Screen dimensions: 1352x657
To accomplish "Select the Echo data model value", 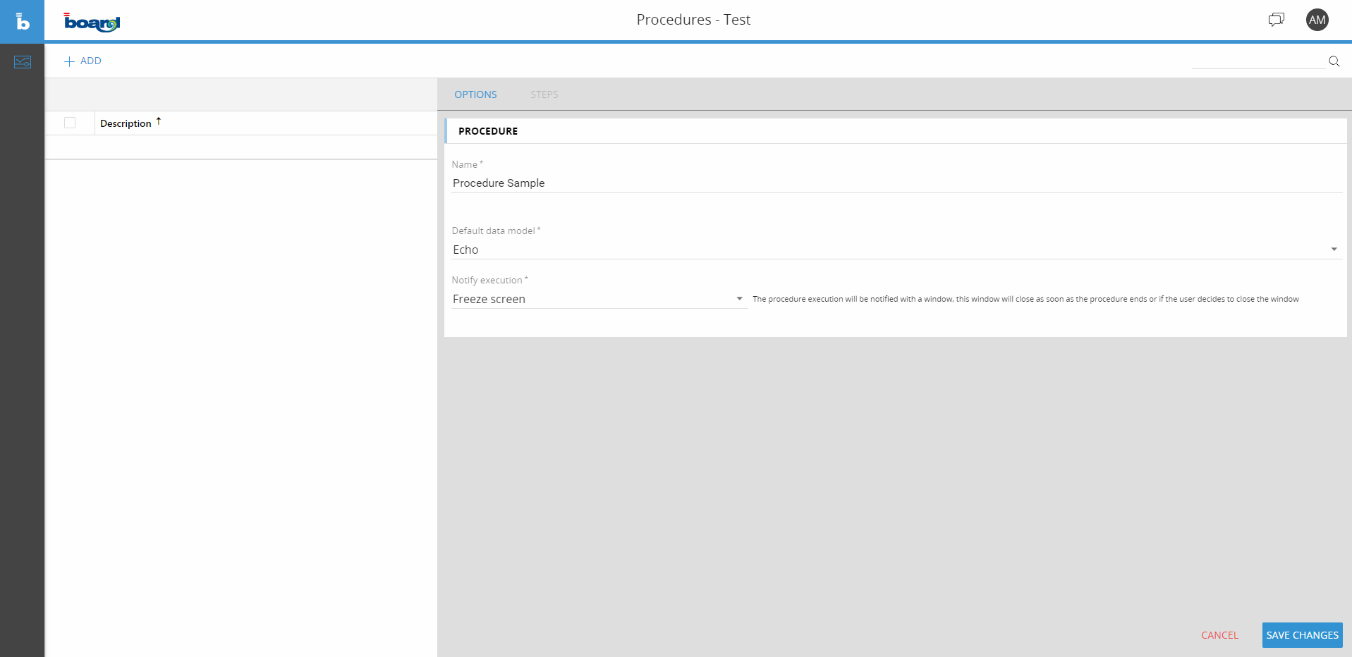I will pyautogui.click(x=465, y=250).
